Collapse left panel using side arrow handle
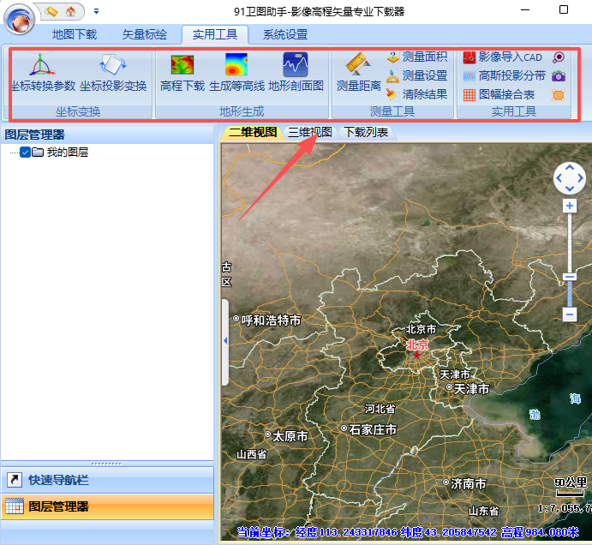This screenshot has height=545, width=592. (225, 341)
